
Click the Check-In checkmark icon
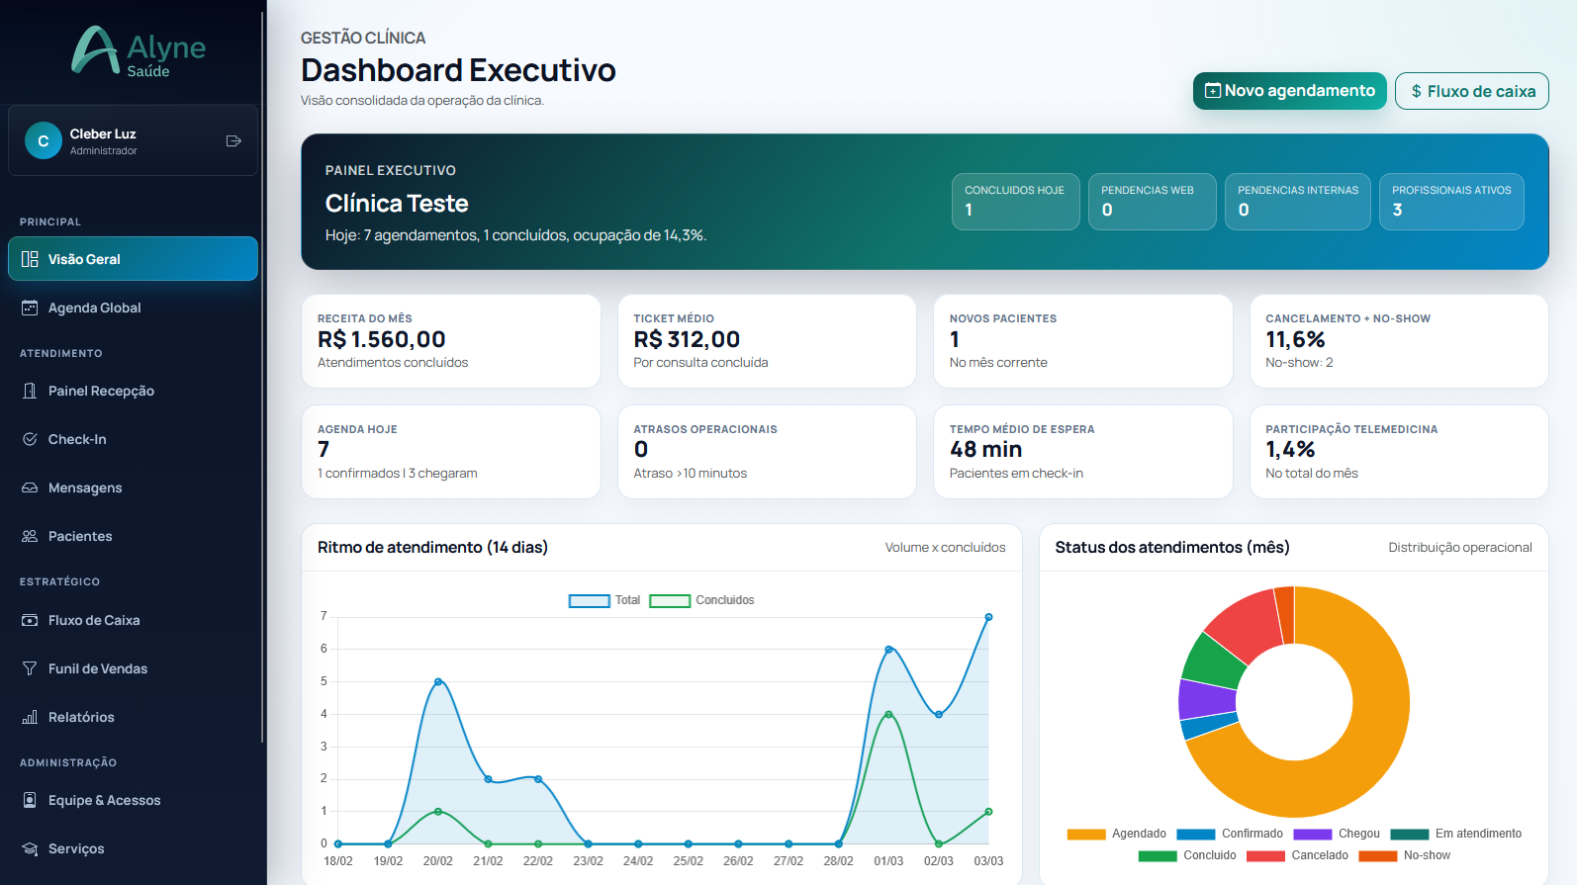tap(30, 439)
